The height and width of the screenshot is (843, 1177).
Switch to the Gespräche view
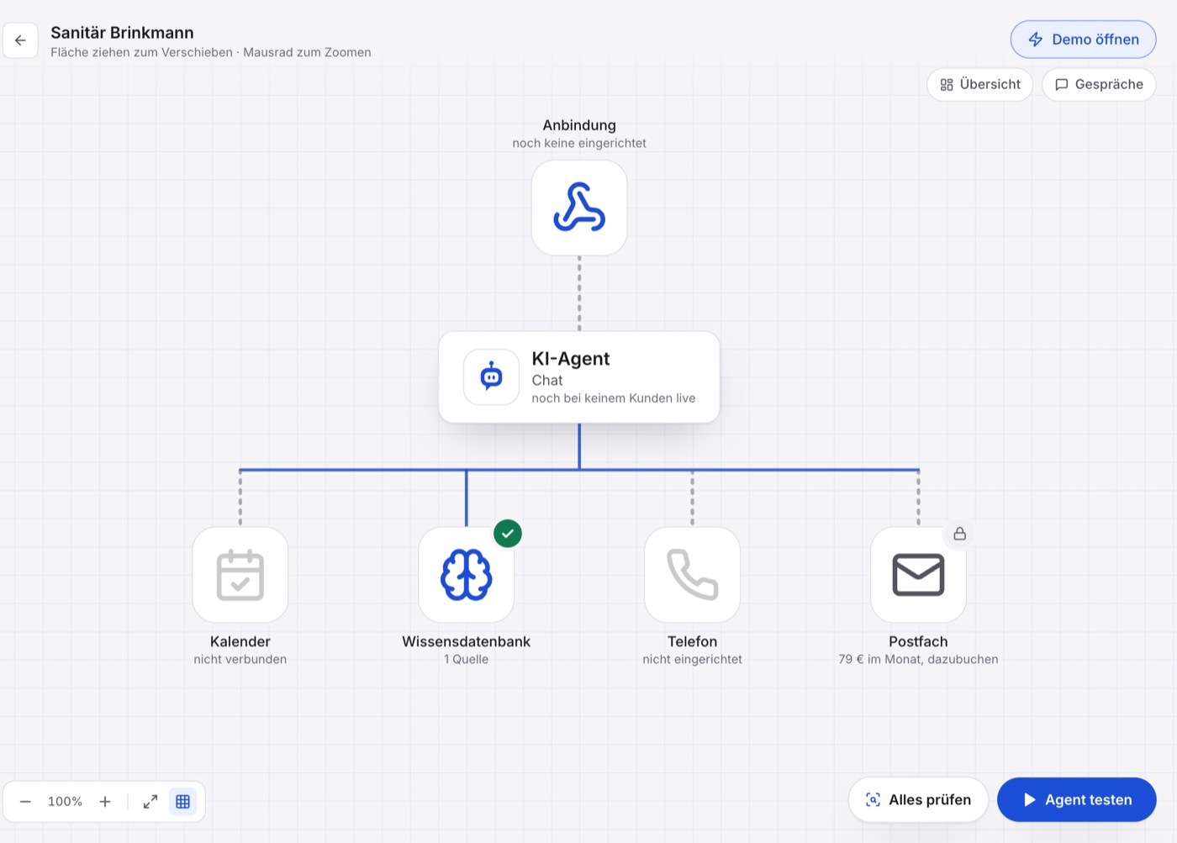click(1099, 84)
